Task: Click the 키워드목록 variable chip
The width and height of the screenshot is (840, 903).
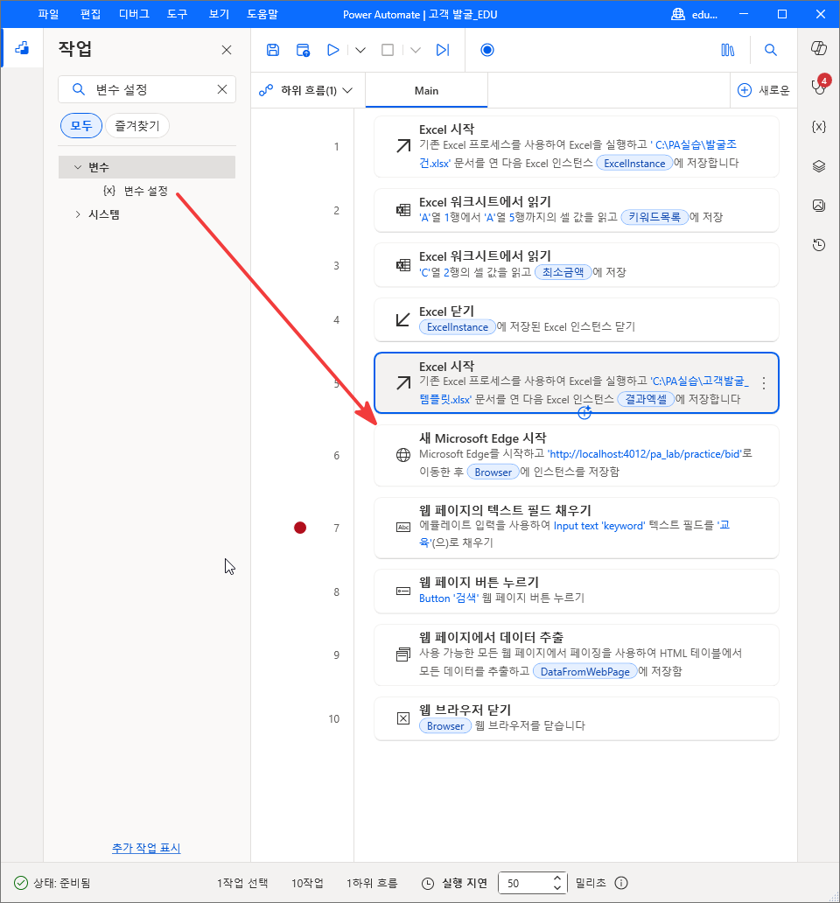Action: click(654, 217)
